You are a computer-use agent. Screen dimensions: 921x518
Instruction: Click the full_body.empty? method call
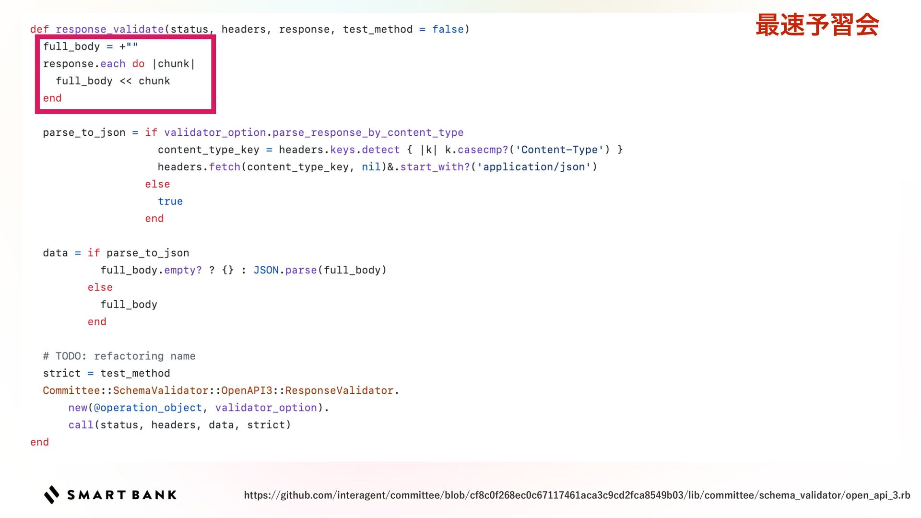click(151, 270)
